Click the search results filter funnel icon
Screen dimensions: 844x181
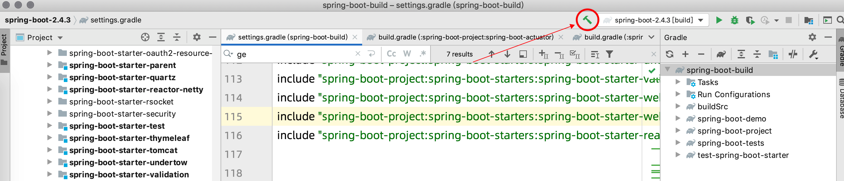[x=609, y=54]
